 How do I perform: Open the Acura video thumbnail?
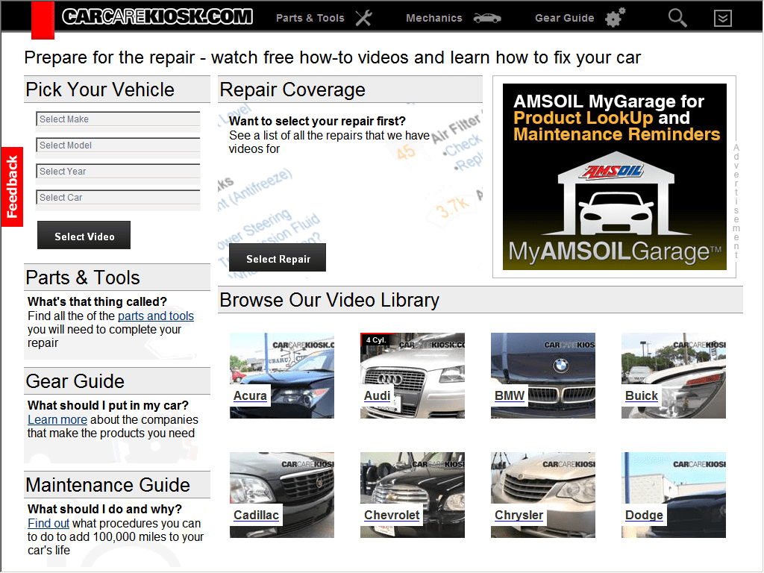pyautogui.click(x=282, y=376)
